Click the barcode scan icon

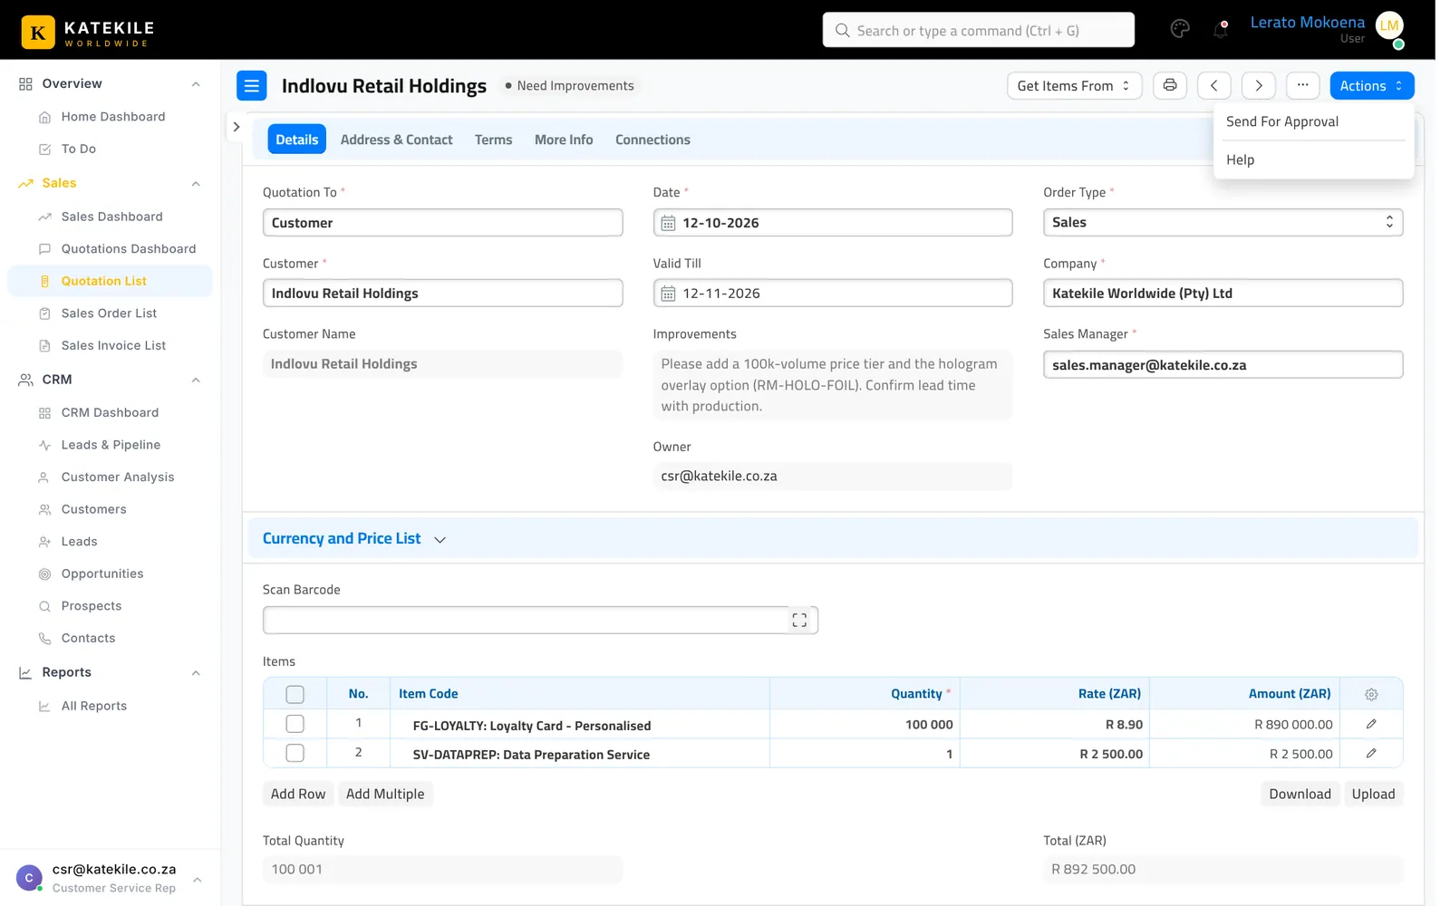(x=799, y=621)
